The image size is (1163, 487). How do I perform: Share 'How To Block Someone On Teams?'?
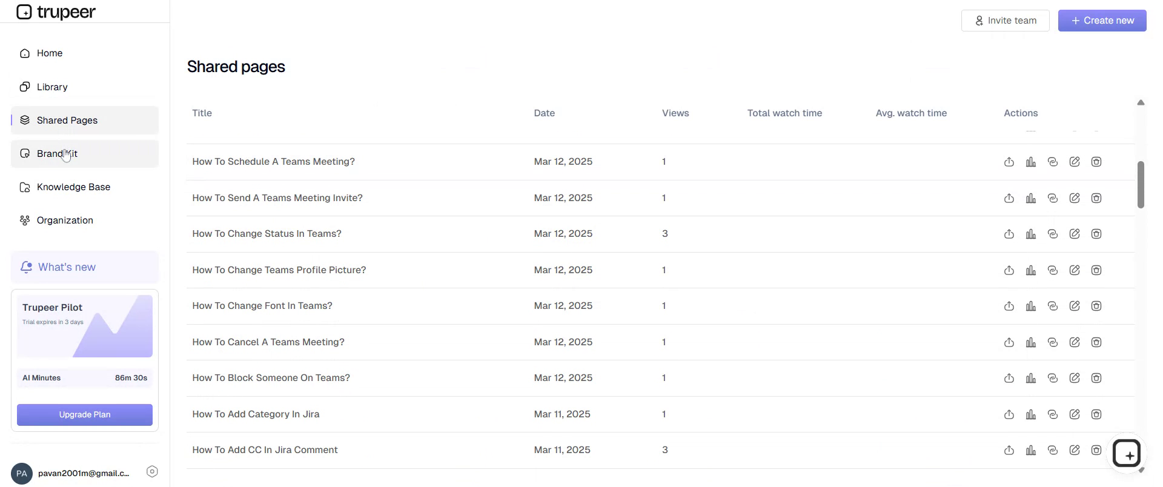[1009, 378]
